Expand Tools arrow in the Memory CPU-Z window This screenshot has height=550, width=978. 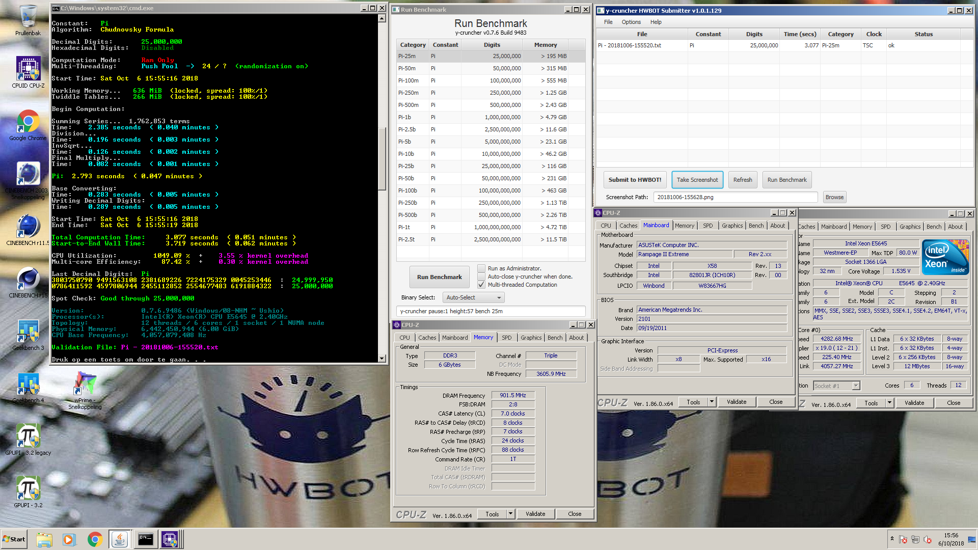coord(510,514)
